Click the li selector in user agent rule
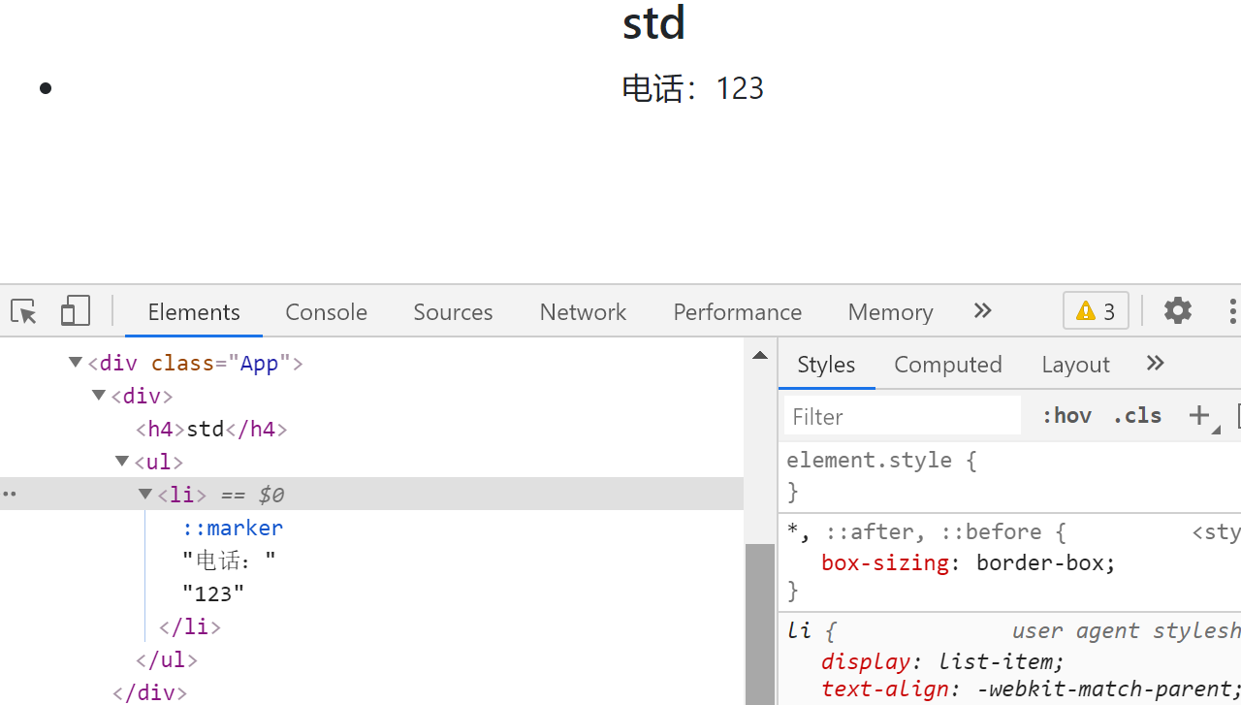Screen dimensions: 1241x705 pyautogui.click(x=798, y=630)
